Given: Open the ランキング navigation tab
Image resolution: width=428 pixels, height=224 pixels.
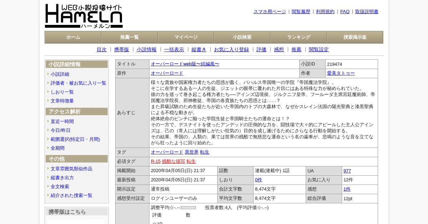Looking at the screenshot, I should click(x=299, y=37).
